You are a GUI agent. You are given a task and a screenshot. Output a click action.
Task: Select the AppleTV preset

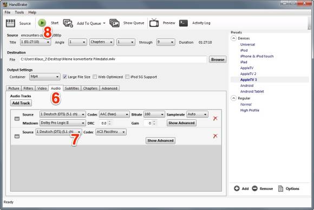pyautogui.click(x=246, y=68)
